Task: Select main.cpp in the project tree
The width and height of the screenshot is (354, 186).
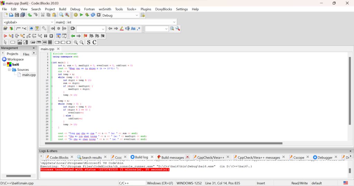Action: coord(29,75)
